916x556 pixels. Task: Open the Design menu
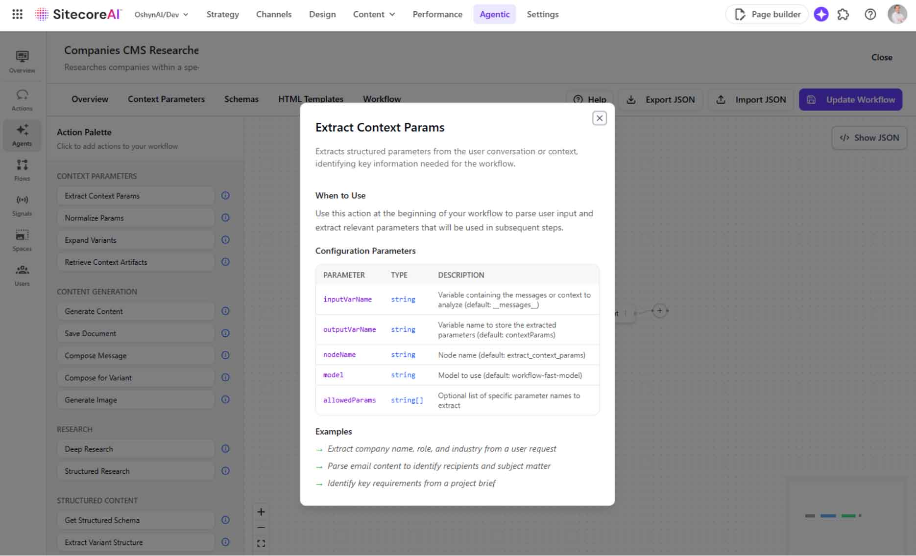click(x=322, y=14)
